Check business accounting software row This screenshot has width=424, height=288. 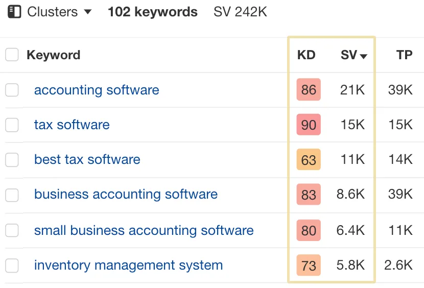pyautogui.click(x=12, y=195)
